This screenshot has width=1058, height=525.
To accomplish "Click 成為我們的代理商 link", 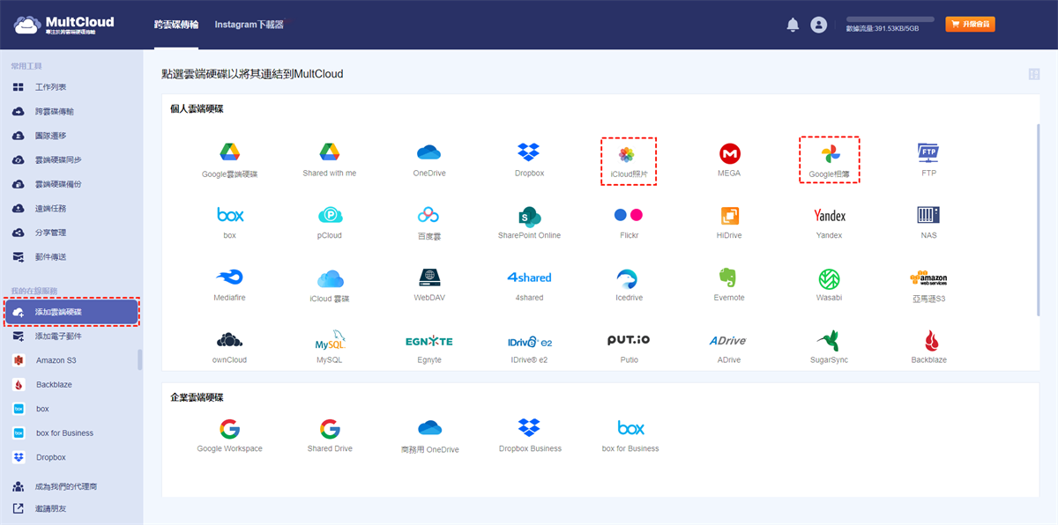I will click(66, 486).
